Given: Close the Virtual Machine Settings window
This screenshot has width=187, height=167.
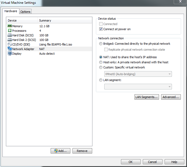Looking at the screenshot, I should tap(180, 2).
